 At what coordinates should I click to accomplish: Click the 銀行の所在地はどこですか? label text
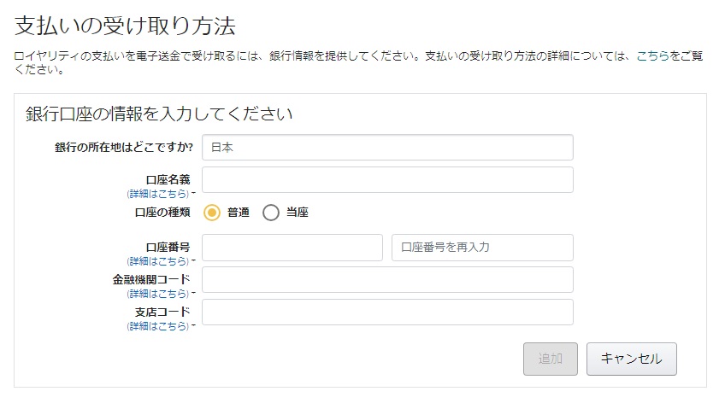point(124,147)
